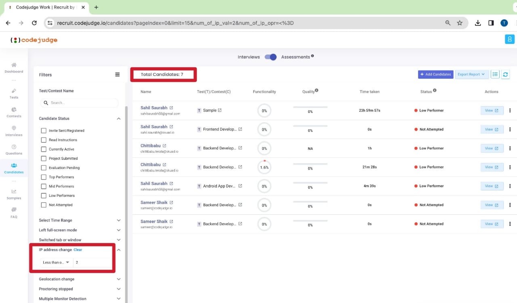The image size is (517, 303).
Task: Click the Add Candidates button
Action: [x=435, y=74]
